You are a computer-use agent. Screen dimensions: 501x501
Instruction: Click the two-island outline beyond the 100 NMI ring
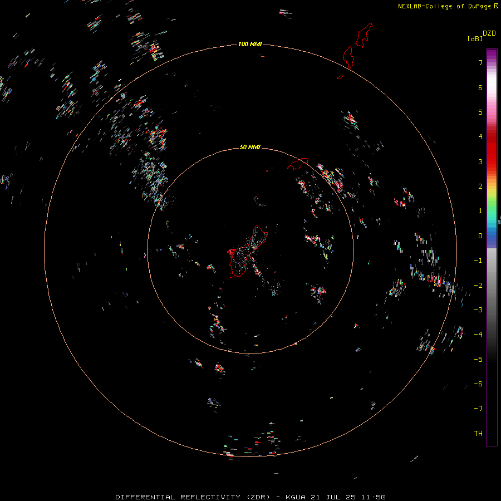click(x=357, y=46)
